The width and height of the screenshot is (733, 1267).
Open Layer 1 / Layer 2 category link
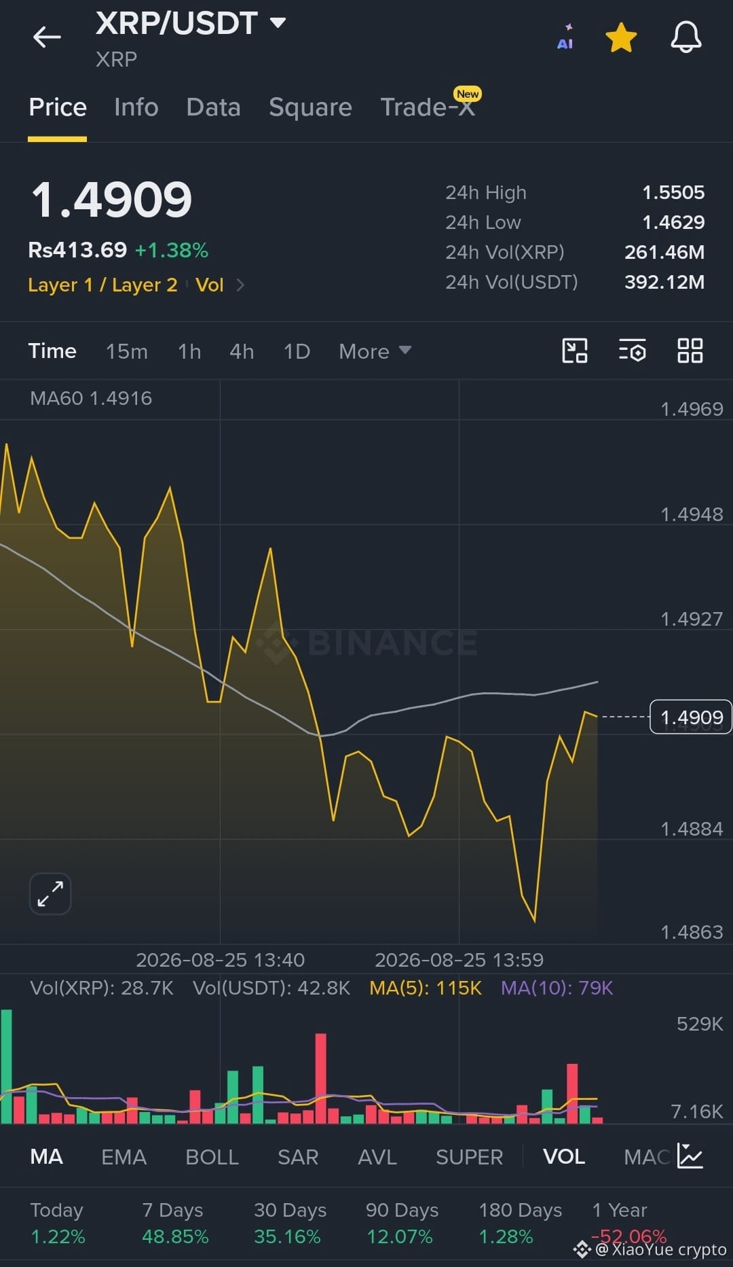click(102, 285)
